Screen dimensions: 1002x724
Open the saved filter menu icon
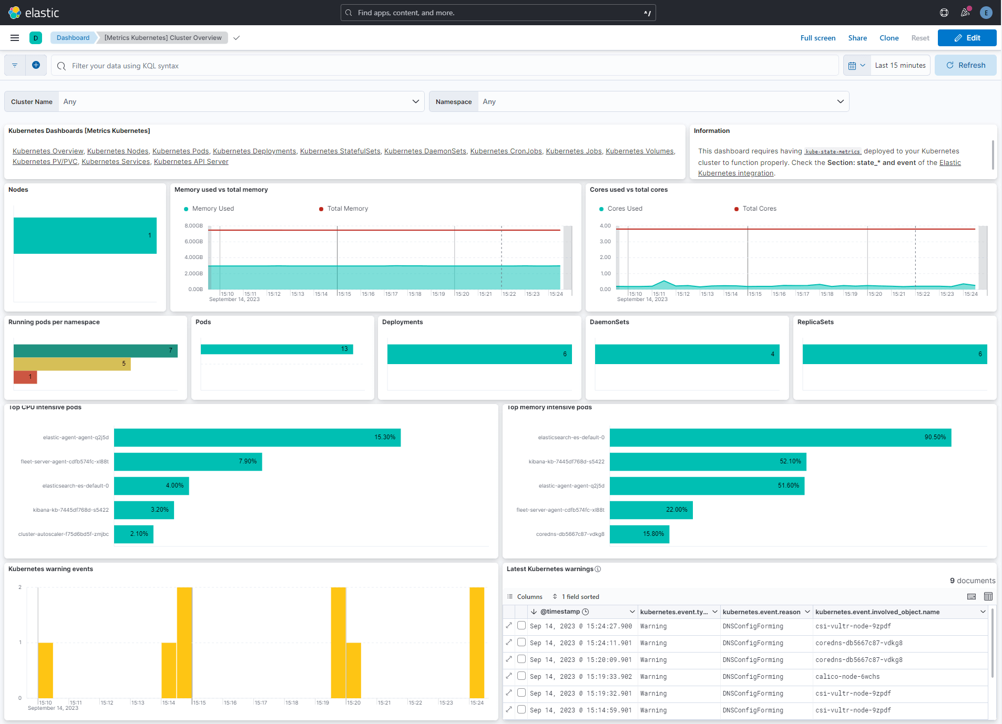[x=15, y=66]
